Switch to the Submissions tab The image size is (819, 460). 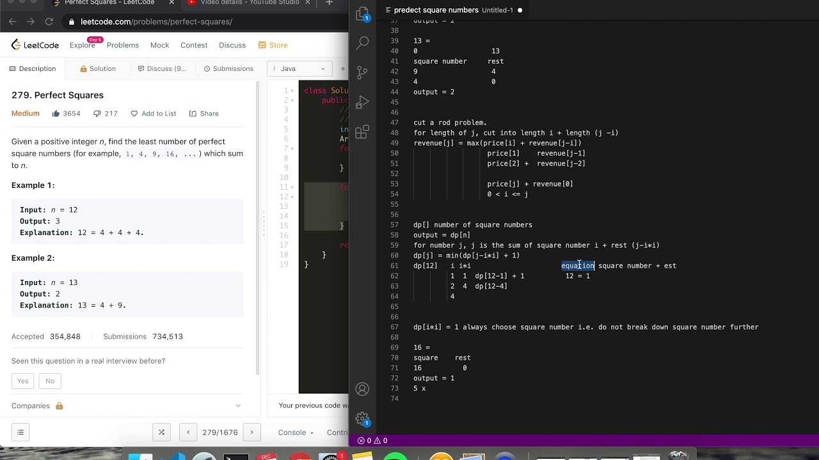228,68
